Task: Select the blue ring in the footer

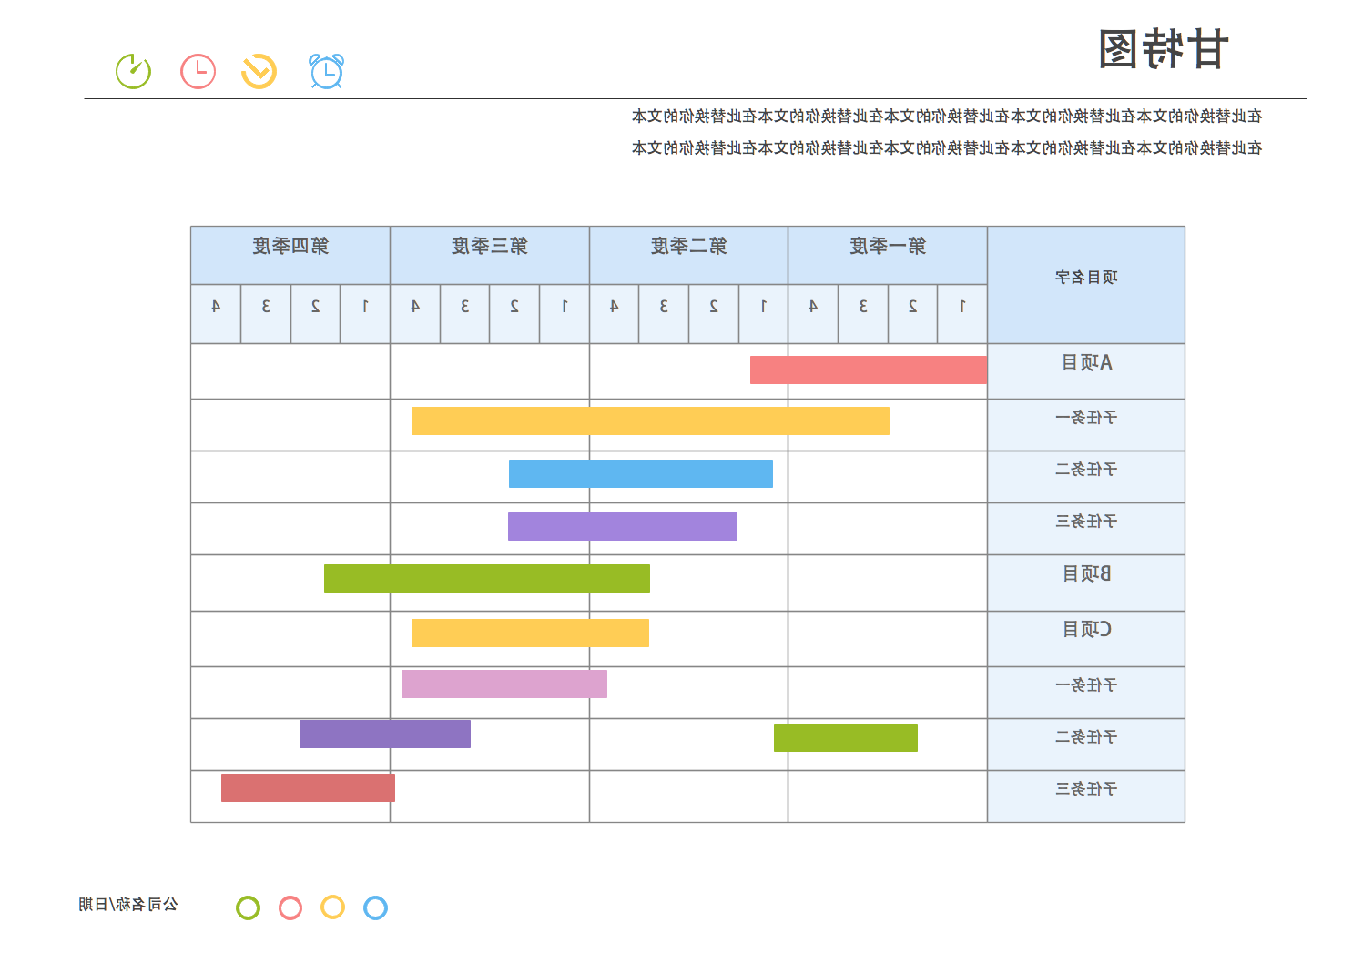Action: pos(375,907)
